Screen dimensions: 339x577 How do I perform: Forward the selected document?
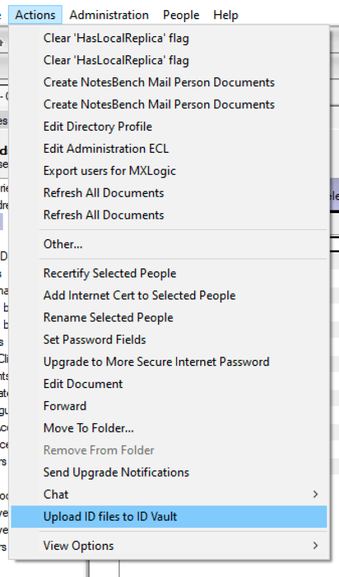65,406
